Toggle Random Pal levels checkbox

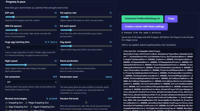point(86,102)
